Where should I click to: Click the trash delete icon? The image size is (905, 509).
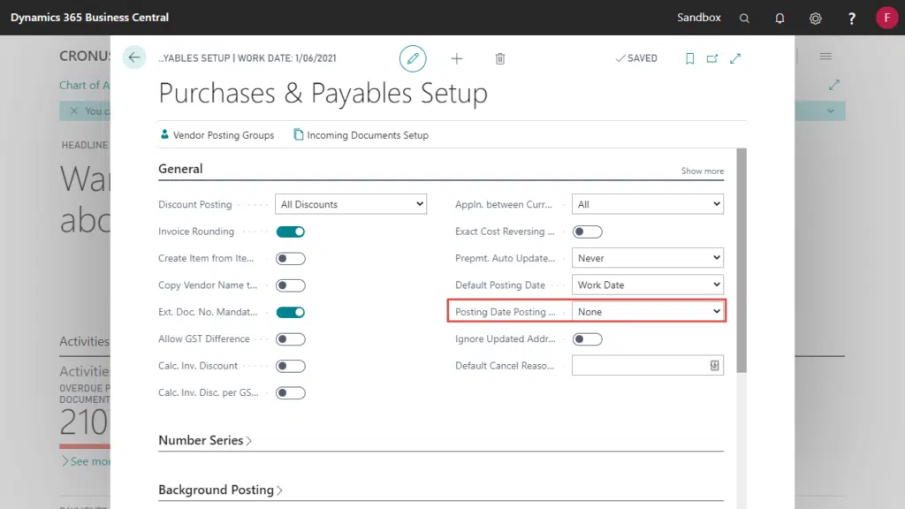[500, 58]
